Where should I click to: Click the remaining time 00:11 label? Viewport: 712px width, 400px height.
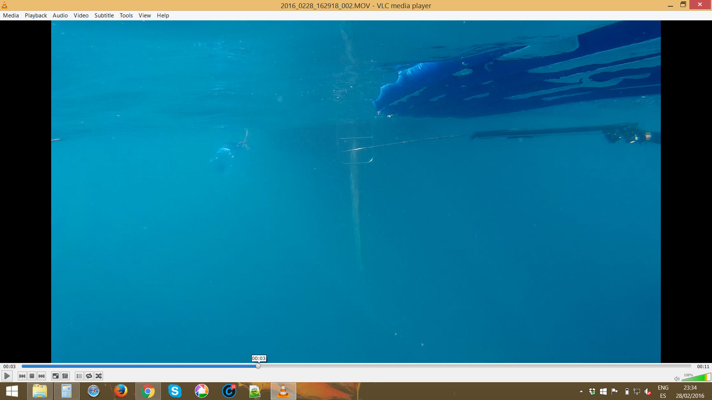(x=703, y=367)
